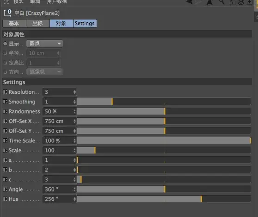This screenshot has width=258, height=217.
Task: Click the Scale slider bar
Action: click(x=164, y=150)
